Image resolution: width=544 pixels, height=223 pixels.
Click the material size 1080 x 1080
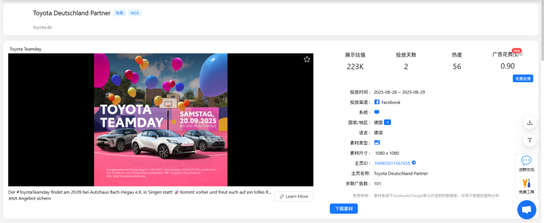click(x=387, y=153)
